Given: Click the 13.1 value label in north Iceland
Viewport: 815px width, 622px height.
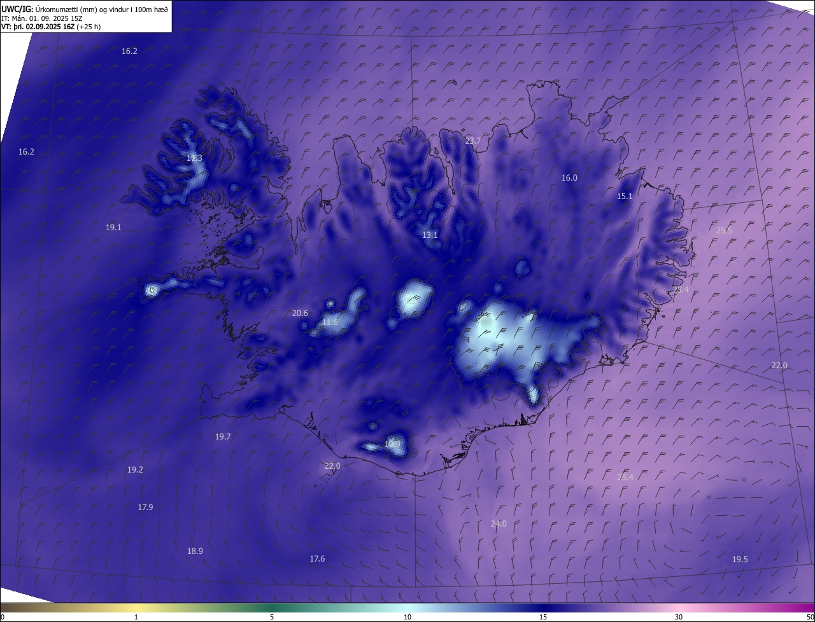Looking at the screenshot, I should 430,235.
